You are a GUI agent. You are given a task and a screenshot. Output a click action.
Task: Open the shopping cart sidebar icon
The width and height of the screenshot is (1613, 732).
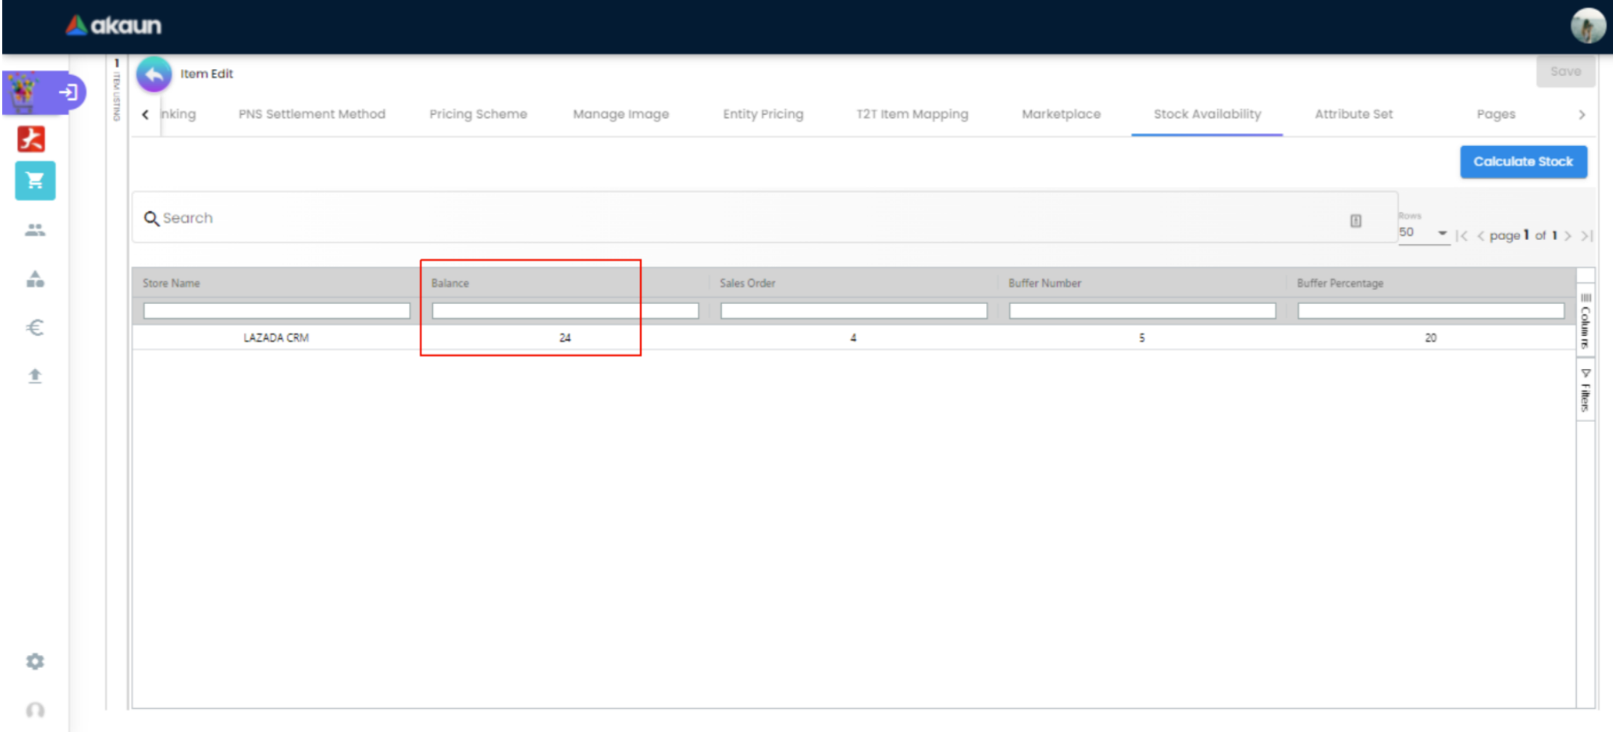click(x=35, y=181)
